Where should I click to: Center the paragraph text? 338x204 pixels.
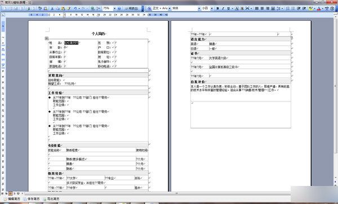pos(262,8)
